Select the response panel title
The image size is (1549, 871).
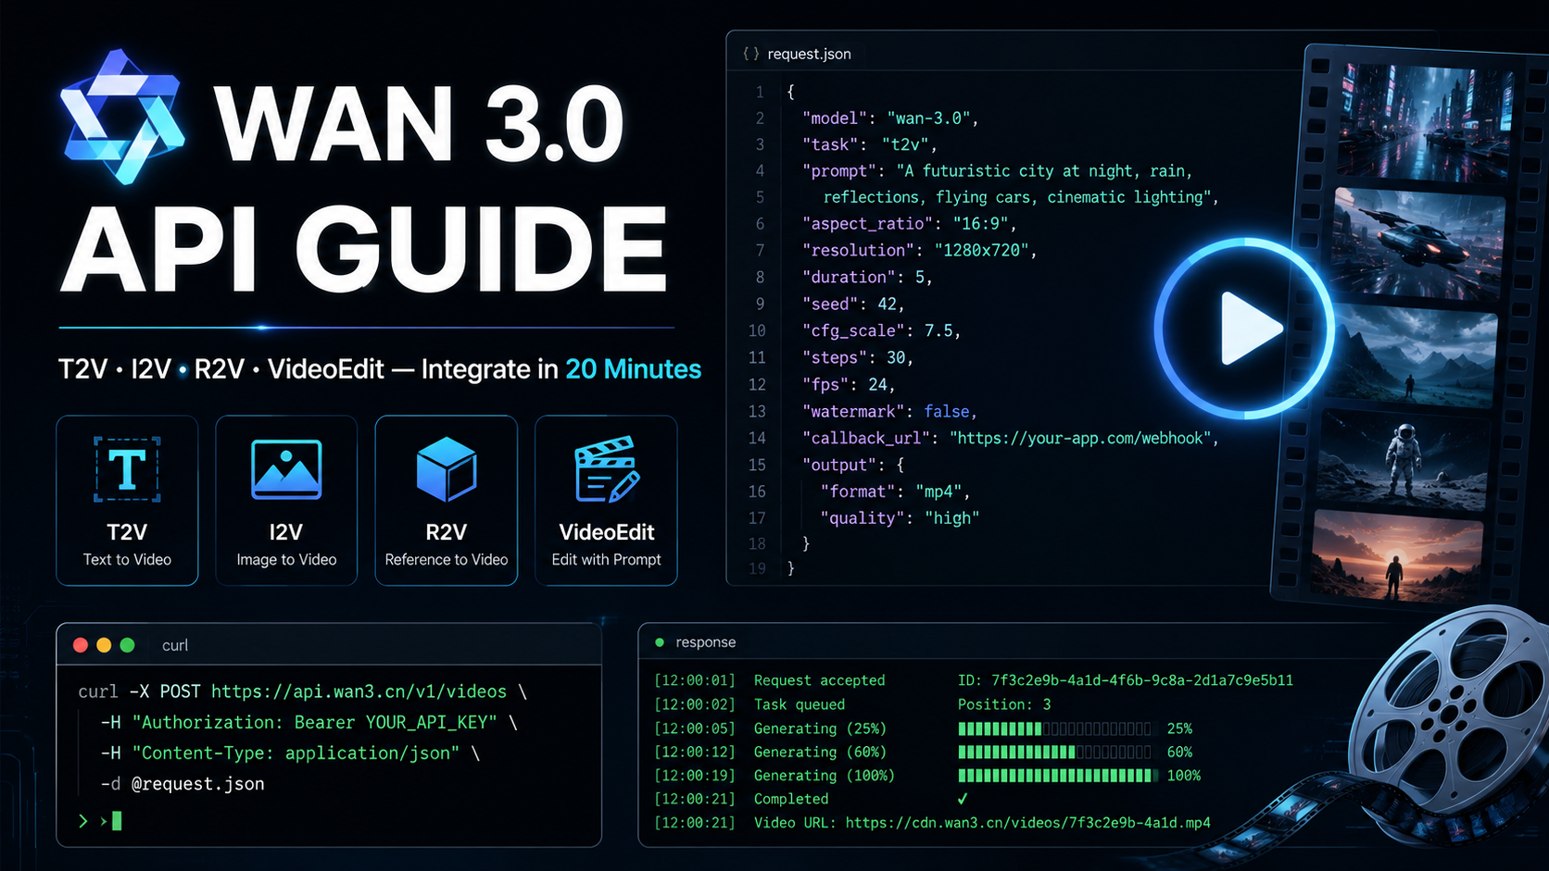coord(706,642)
